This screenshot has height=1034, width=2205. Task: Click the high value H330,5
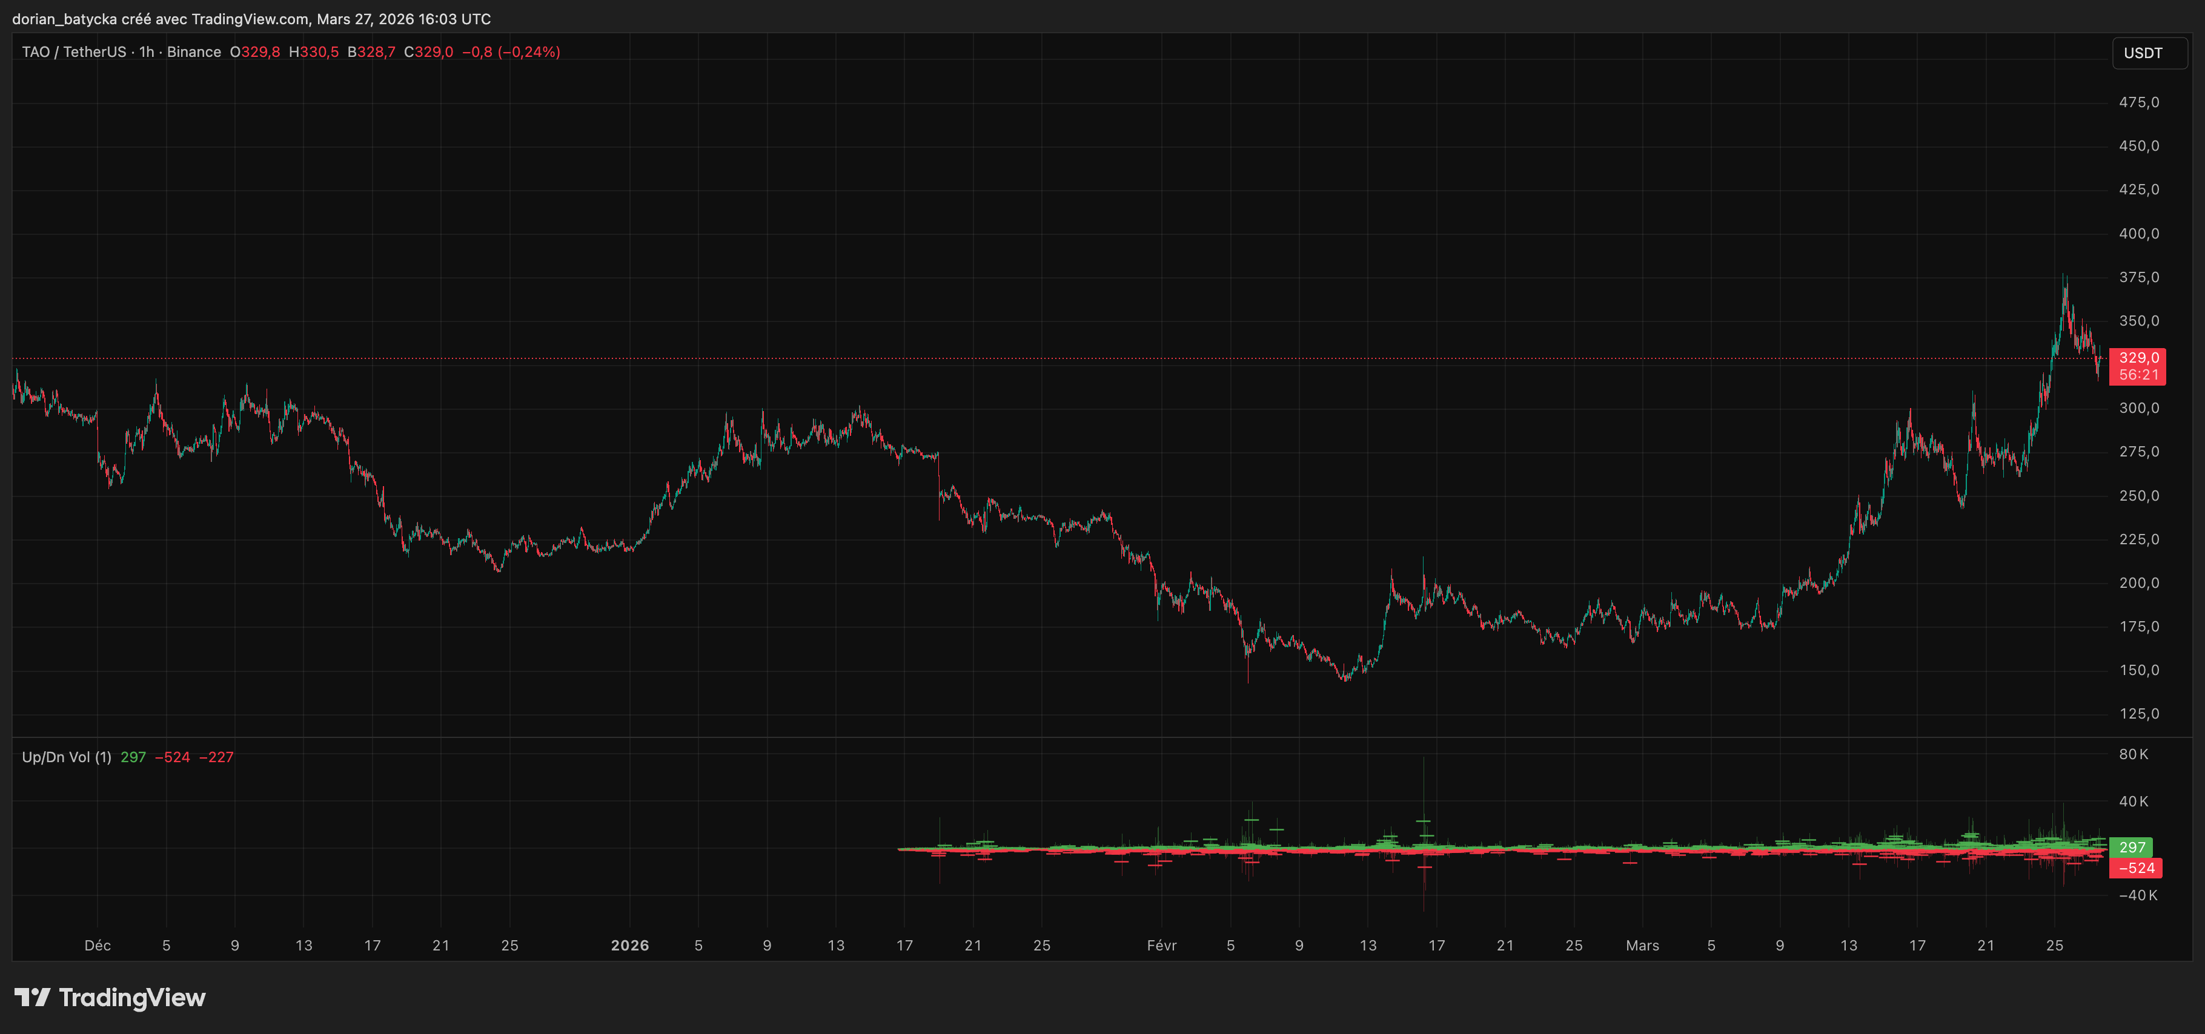coord(313,51)
